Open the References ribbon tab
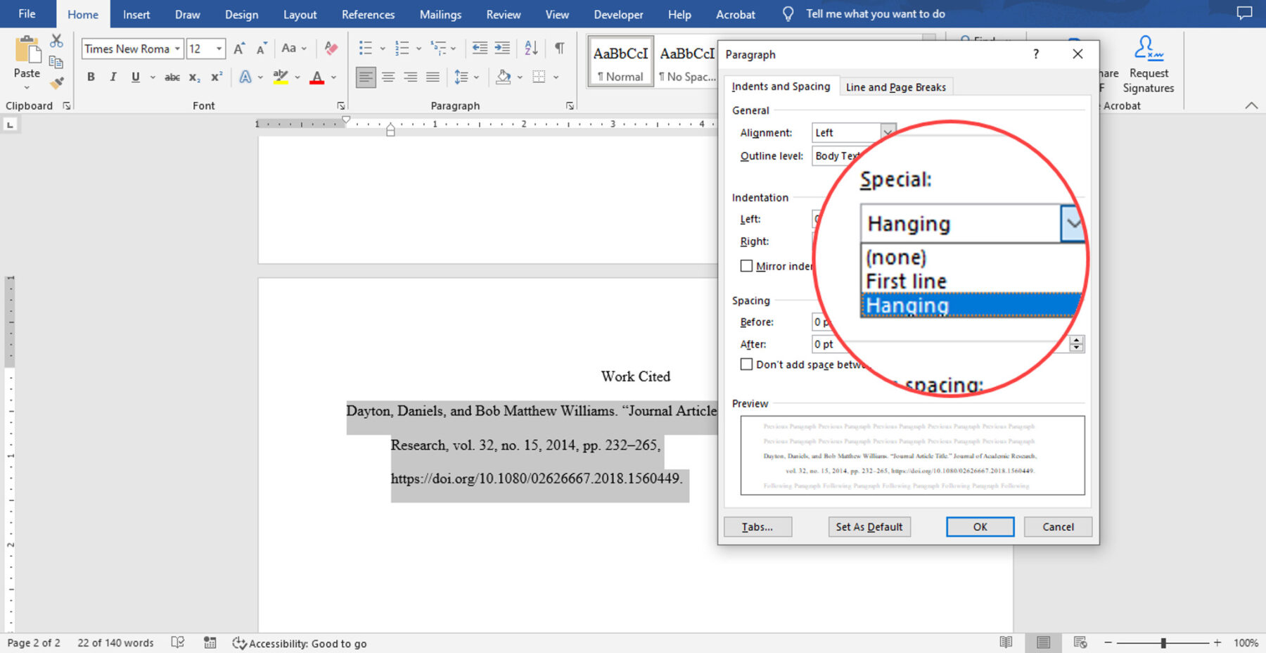Screen dimensions: 1266x653 368,14
